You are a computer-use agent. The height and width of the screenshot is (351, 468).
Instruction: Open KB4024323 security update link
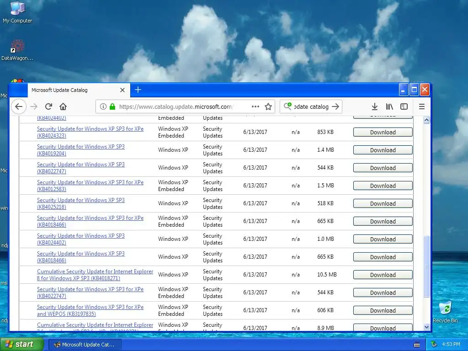90,132
